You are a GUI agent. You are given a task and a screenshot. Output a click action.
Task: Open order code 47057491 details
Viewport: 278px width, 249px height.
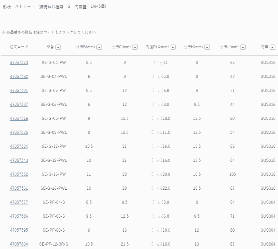pos(19,91)
